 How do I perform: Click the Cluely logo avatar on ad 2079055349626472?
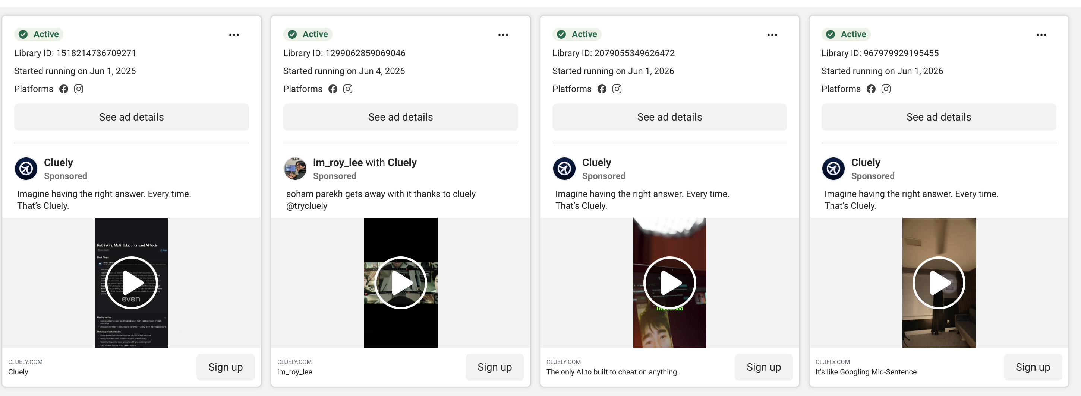pos(564,169)
